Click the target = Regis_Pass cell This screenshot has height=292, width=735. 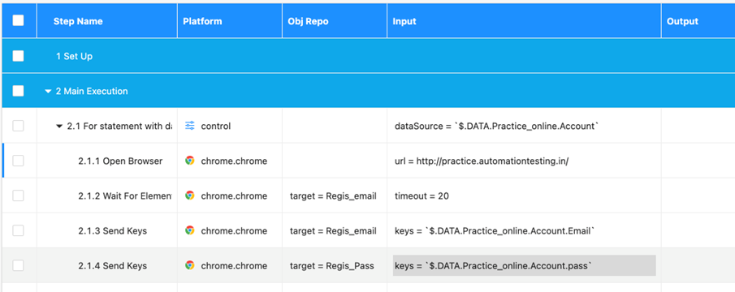click(332, 266)
